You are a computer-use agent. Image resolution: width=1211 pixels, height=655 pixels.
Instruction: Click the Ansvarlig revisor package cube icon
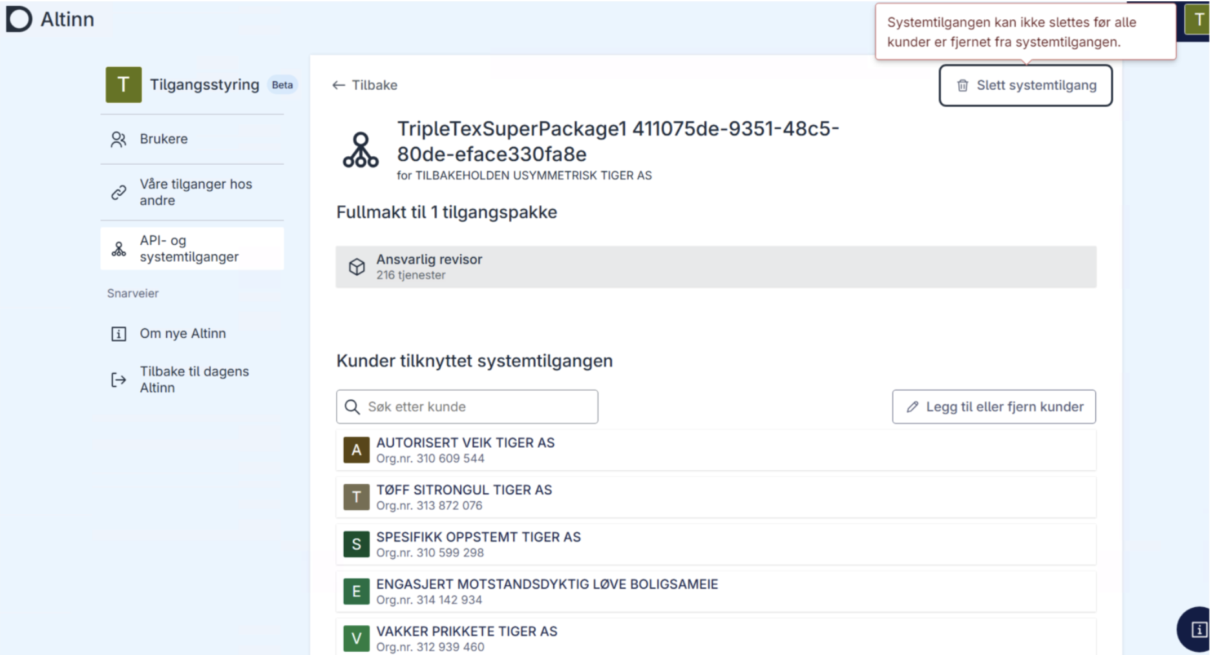(357, 267)
